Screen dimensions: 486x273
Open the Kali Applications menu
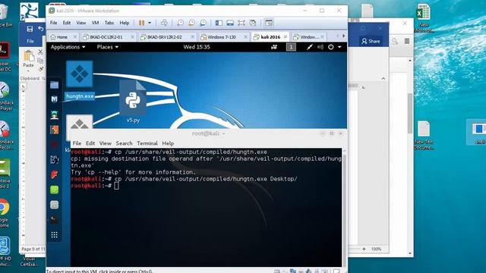[68, 47]
